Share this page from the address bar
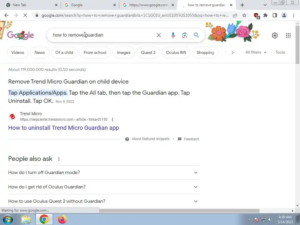This screenshot has width=300, height=225. [235, 15]
